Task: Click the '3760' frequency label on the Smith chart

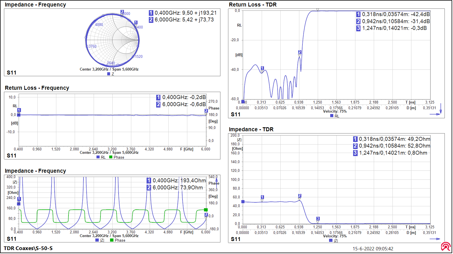Action: pos(93,46)
